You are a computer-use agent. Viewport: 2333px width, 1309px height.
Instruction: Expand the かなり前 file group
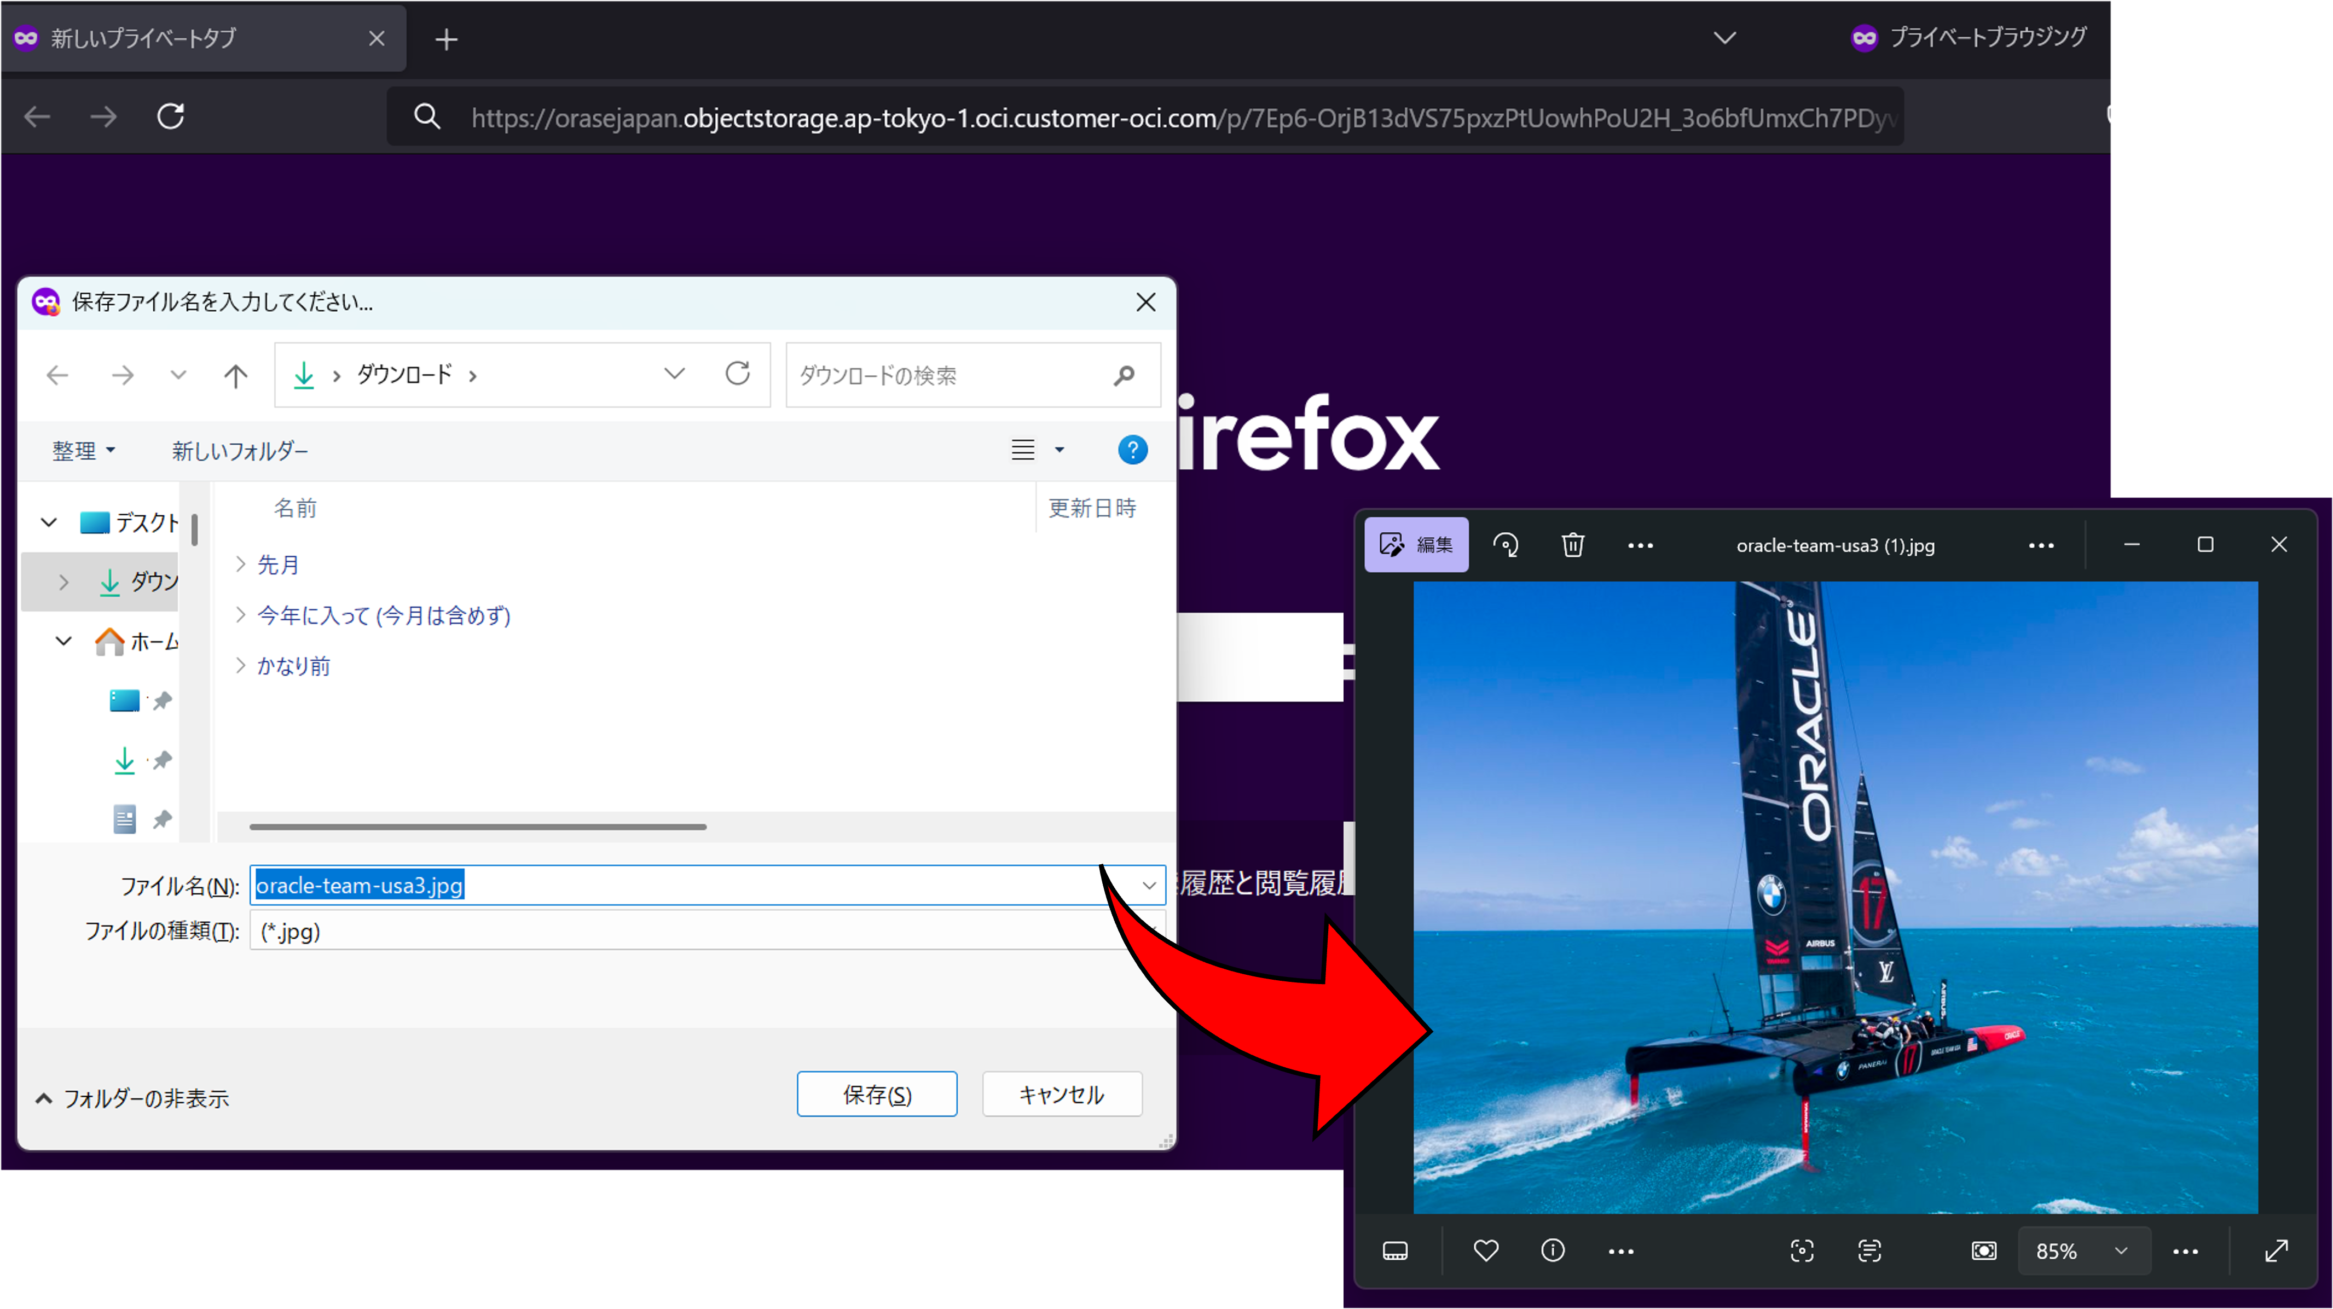point(241,665)
